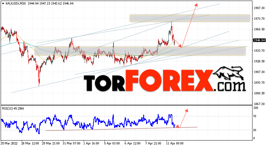Click the 1933.70 price axis label

click(259, 50)
